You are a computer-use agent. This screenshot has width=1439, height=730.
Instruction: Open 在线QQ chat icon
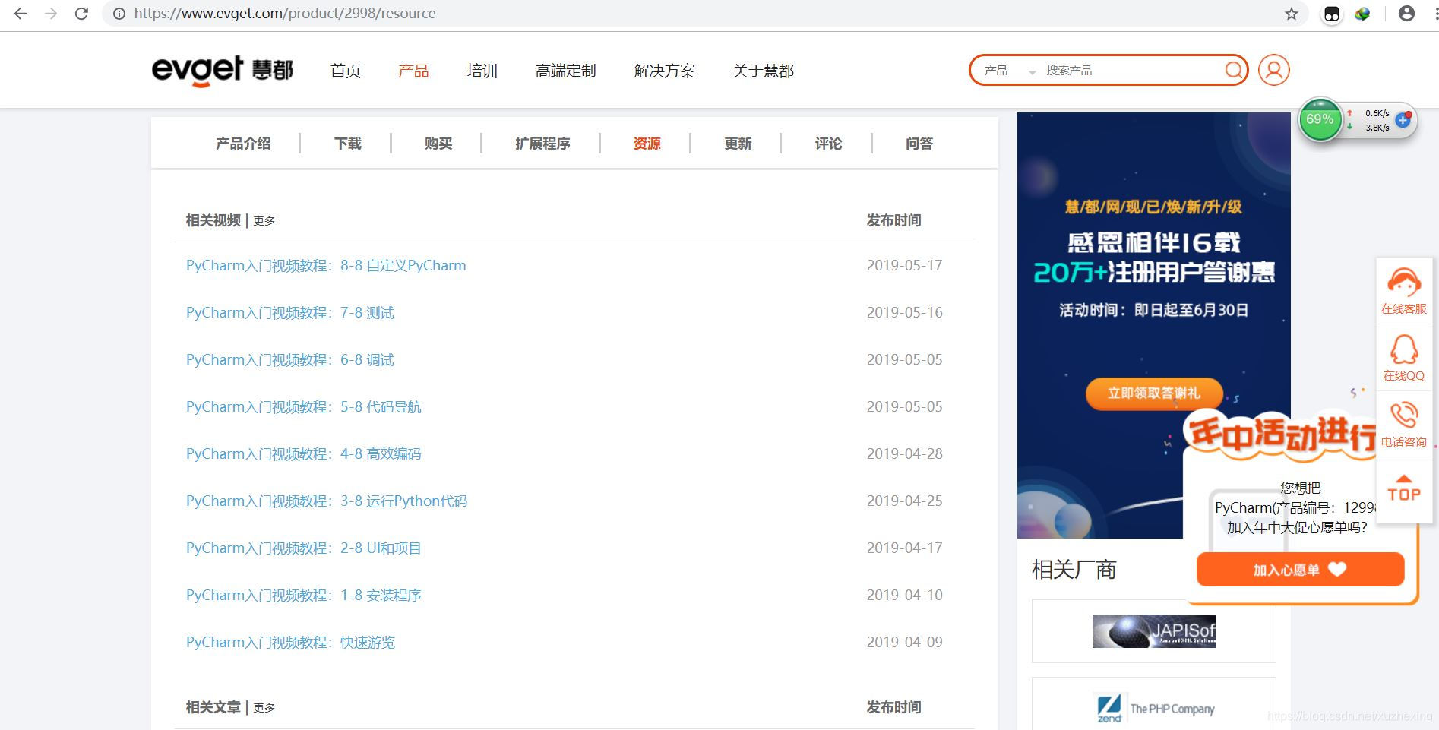[x=1403, y=358]
